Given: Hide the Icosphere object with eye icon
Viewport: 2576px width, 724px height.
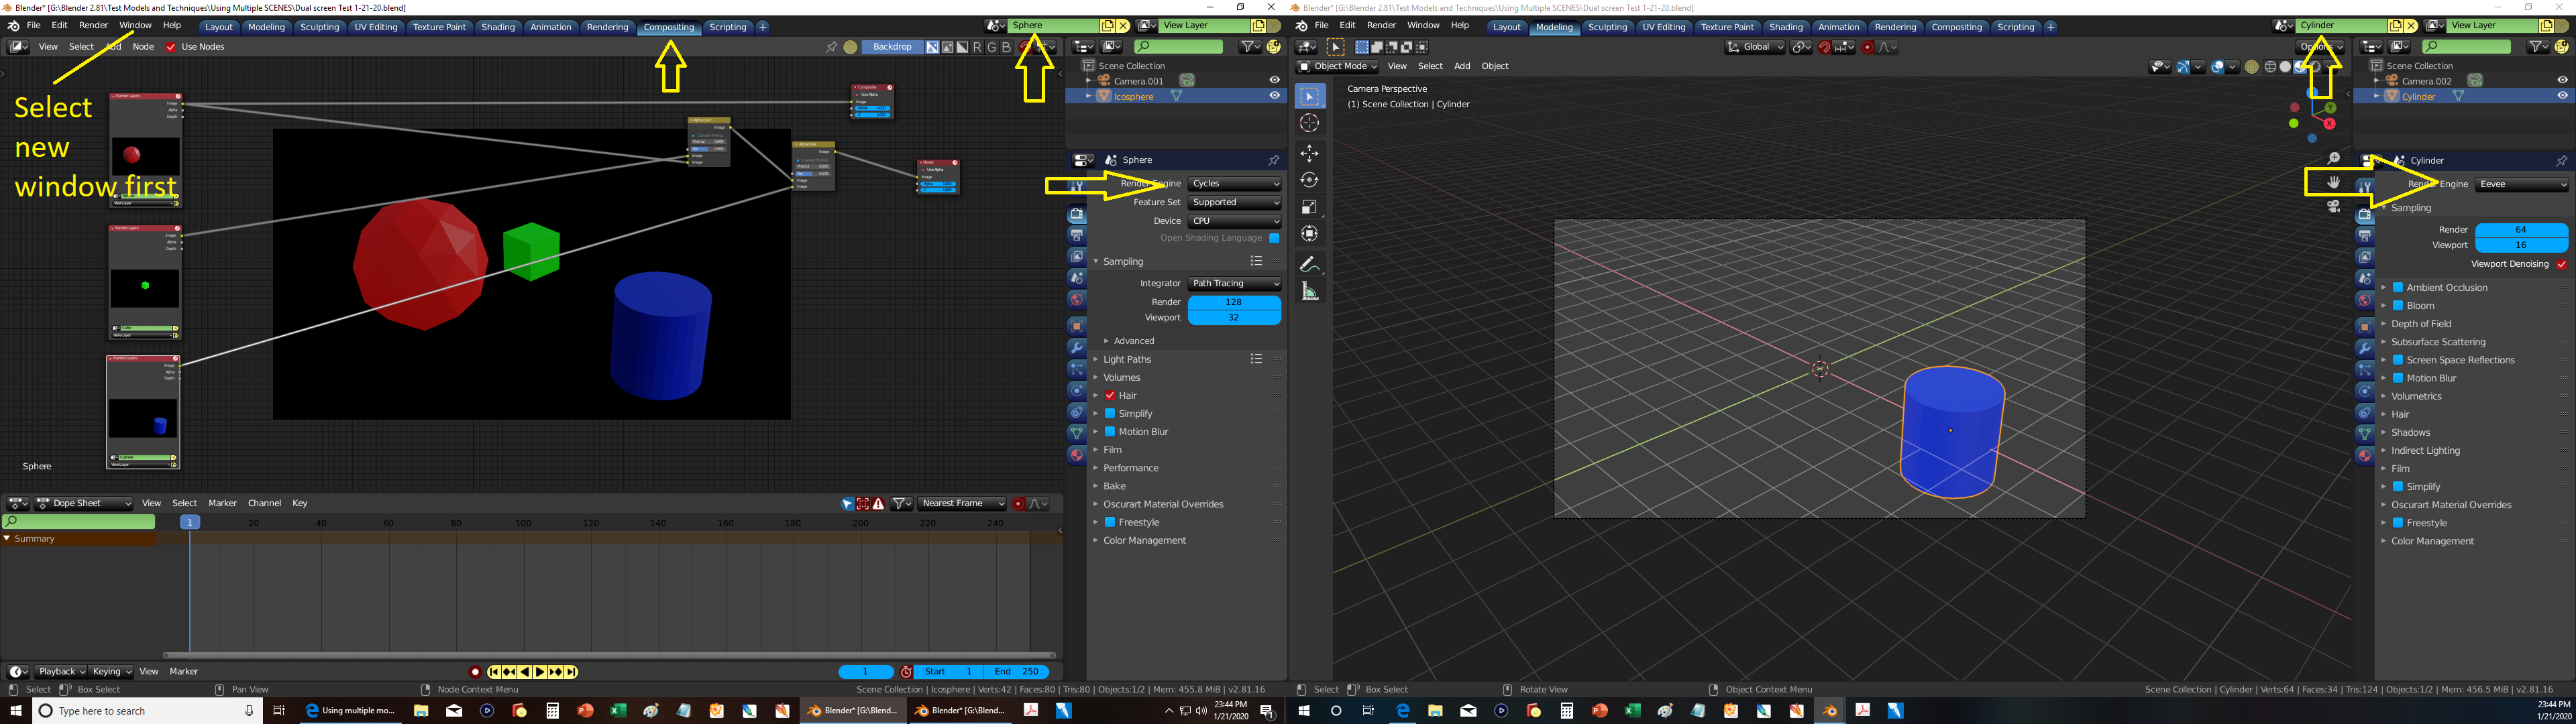Looking at the screenshot, I should click(x=1274, y=96).
